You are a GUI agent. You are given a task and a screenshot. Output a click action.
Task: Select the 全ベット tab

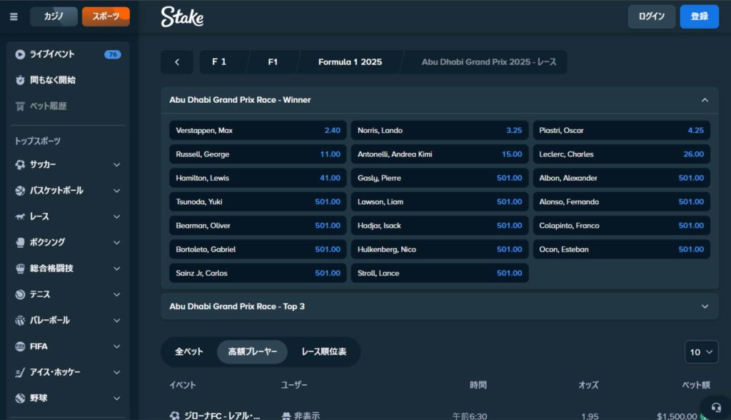point(189,352)
